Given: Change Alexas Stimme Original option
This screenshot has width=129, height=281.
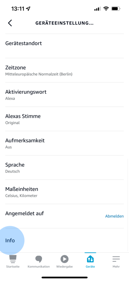Looking at the screenshot, I should point(64,119).
